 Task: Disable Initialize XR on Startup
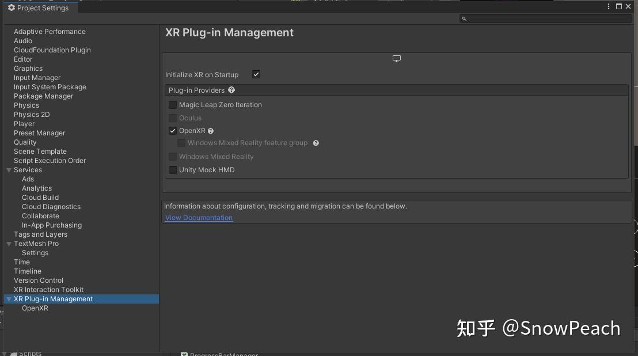256,74
